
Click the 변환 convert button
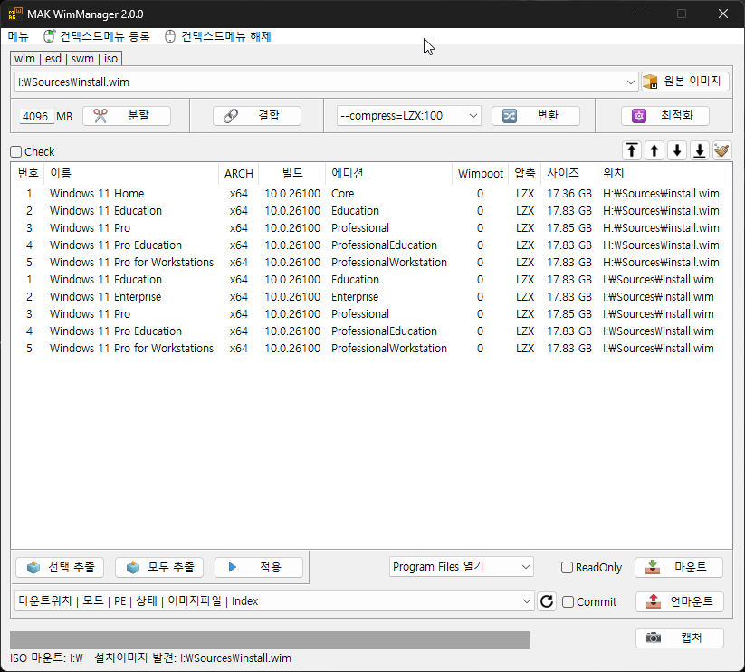[x=536, y=116]
